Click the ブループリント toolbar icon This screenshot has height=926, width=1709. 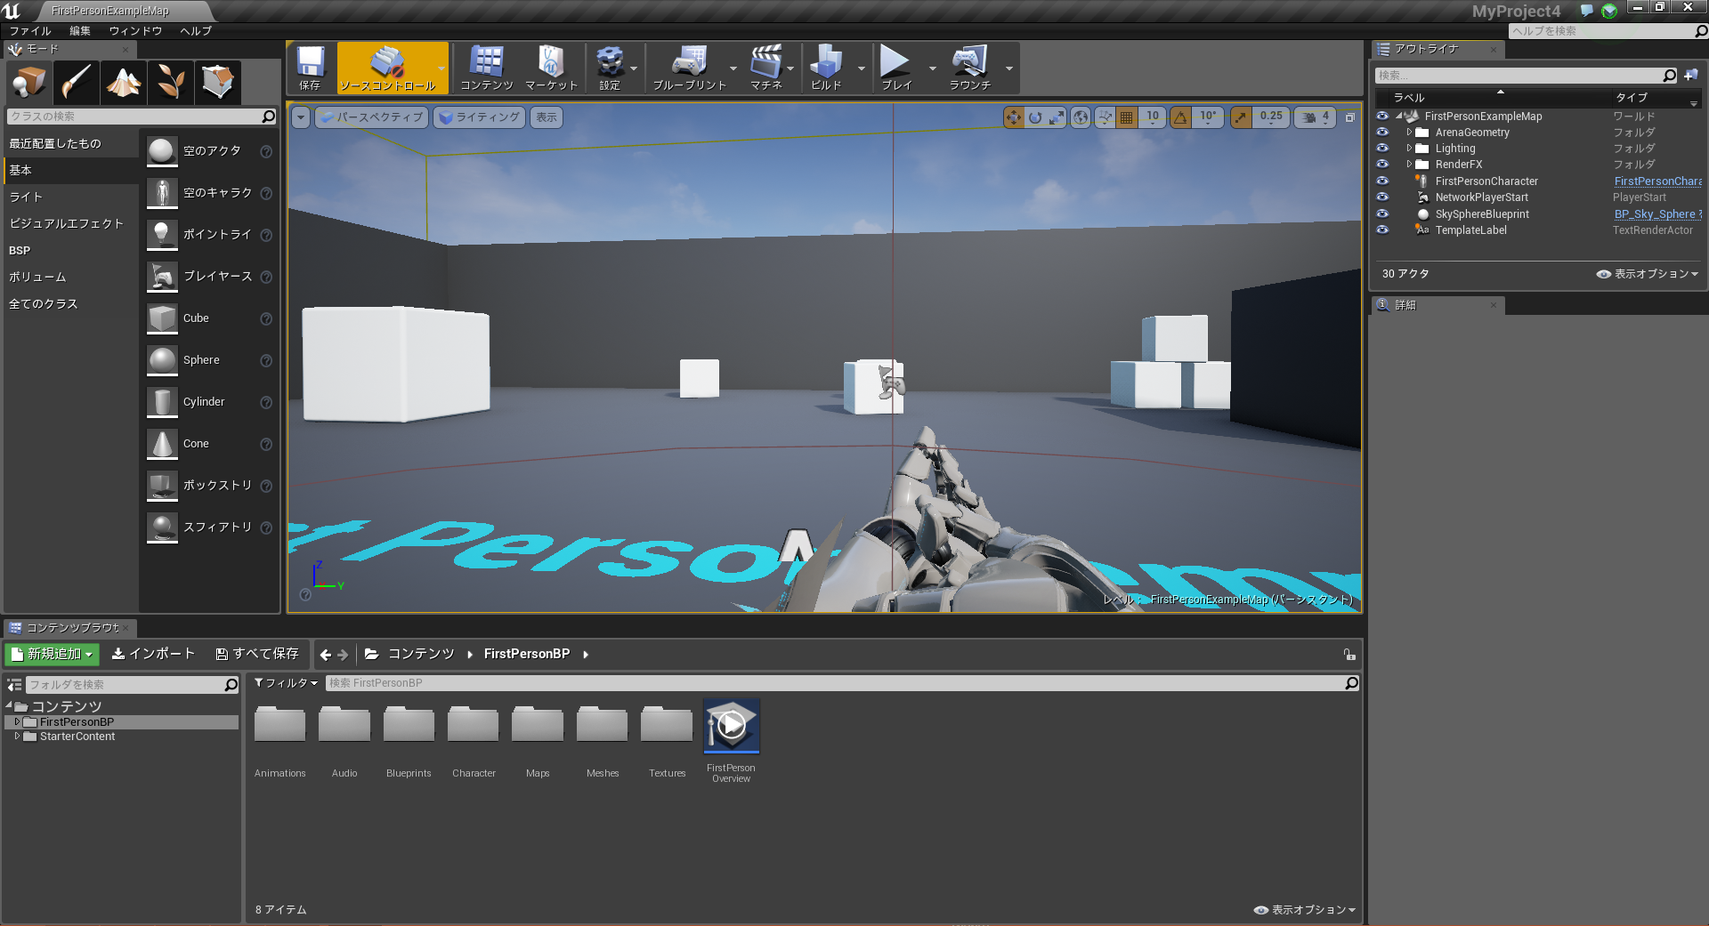point(689,68)
